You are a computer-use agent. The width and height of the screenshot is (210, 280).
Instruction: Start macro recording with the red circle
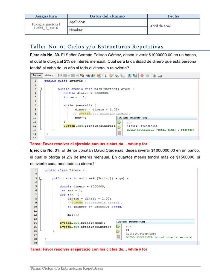click(142, 76)
